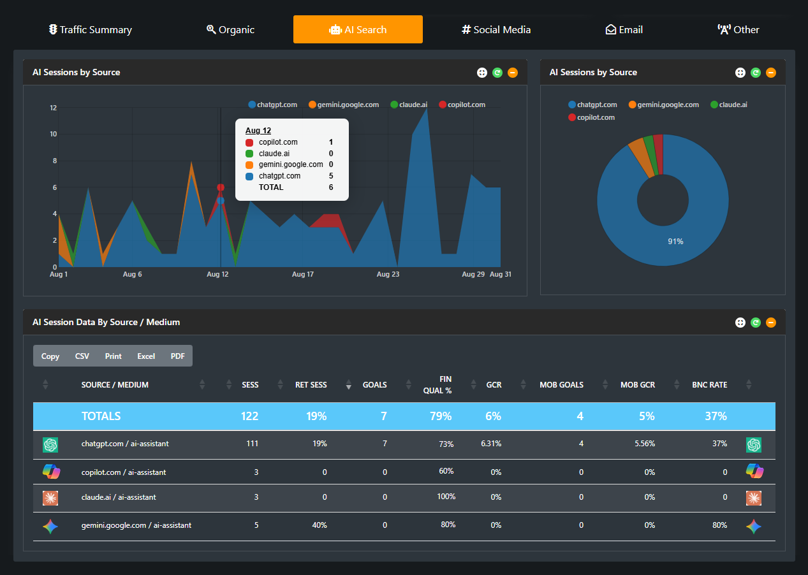Open the Traffic Summary tab
This screenshot has width=808, height=575.
point(90,29)
